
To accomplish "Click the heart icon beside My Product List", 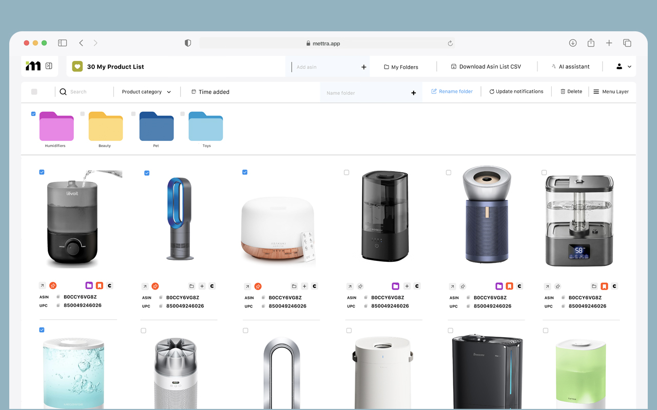I will (77, 67).
